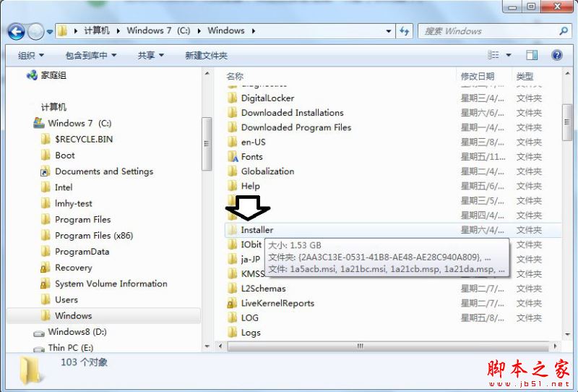
Task: Click the Windows breadcrumb segment
Action: point(226,30)
